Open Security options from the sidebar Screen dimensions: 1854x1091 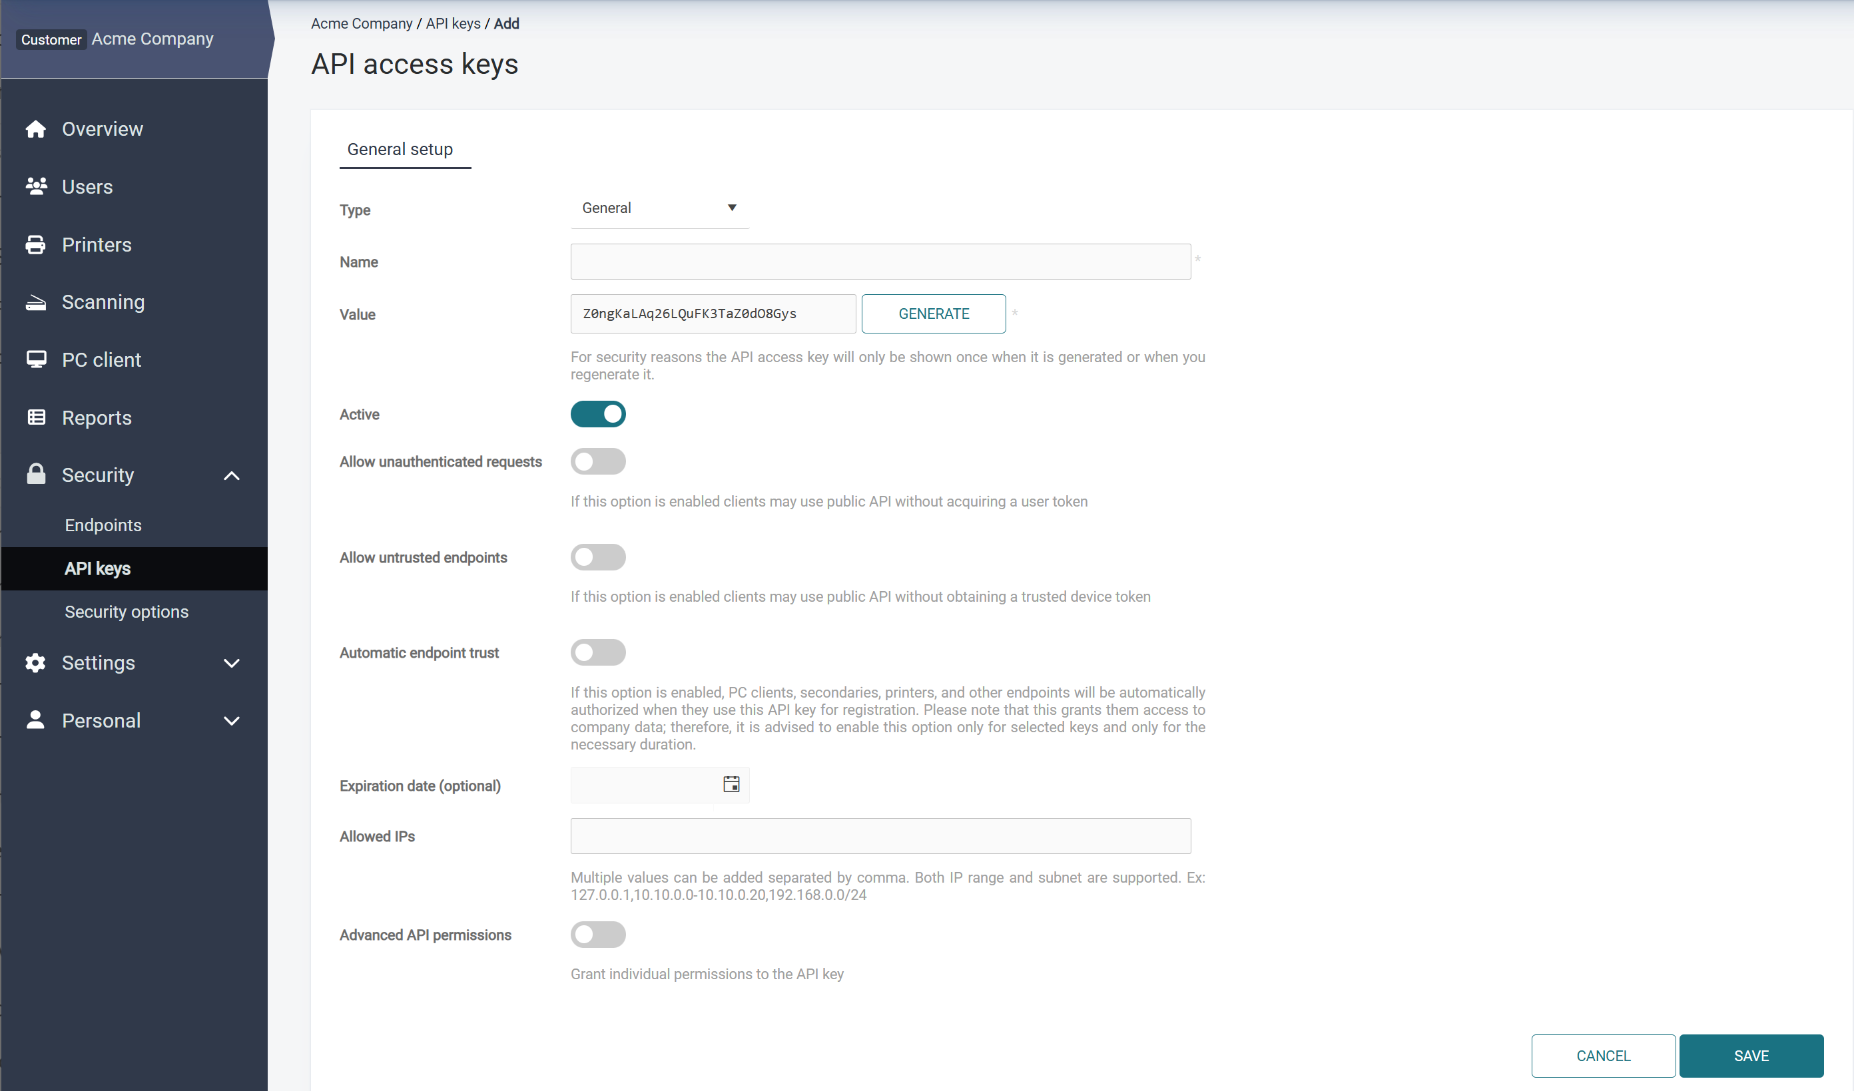coord(126,611)
